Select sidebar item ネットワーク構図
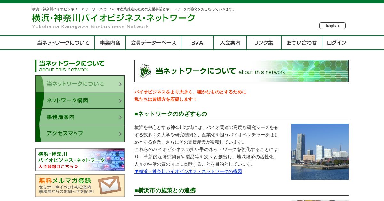The height and width of the screenshot is (201, 384). pos(80,100)
